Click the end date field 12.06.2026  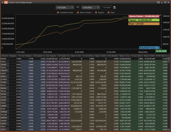[x=89, y=8]
